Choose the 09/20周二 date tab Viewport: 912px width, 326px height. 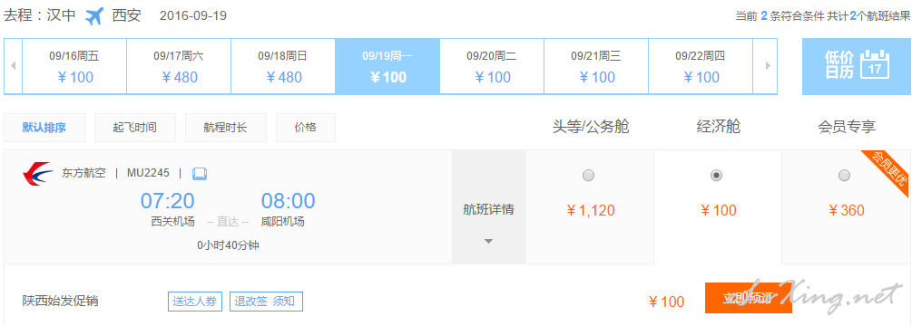(492, 66)
